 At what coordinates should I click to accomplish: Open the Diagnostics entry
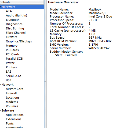(x=14, y=24)
